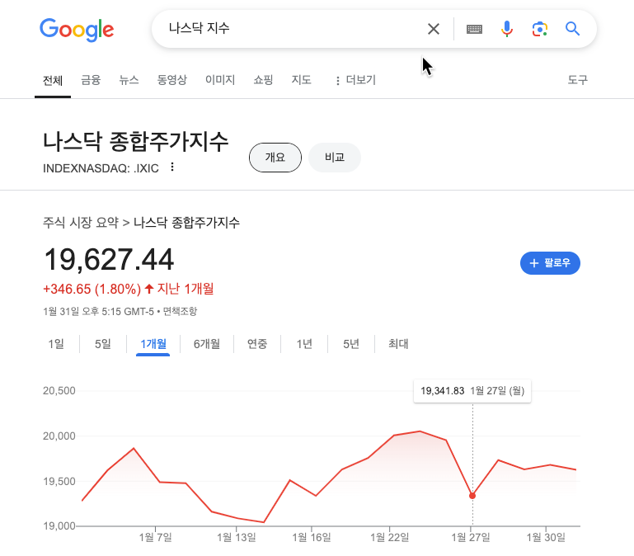
Task: Click the 나스닥 종합주가지수 heading title
Action: pyautogui.click(x=136, y=142)
